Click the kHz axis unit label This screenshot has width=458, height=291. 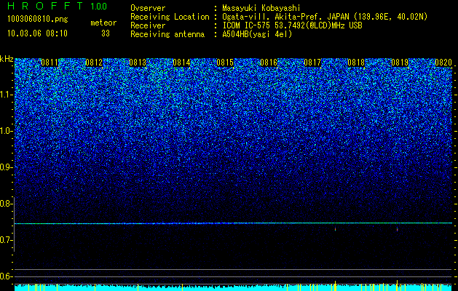7,59
